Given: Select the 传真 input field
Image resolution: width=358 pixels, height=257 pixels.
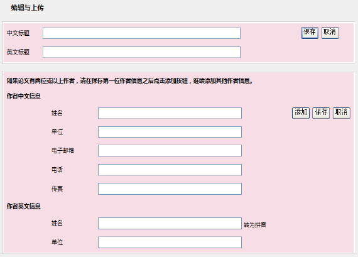Looking at the screenshot, I should coord(170,189).
